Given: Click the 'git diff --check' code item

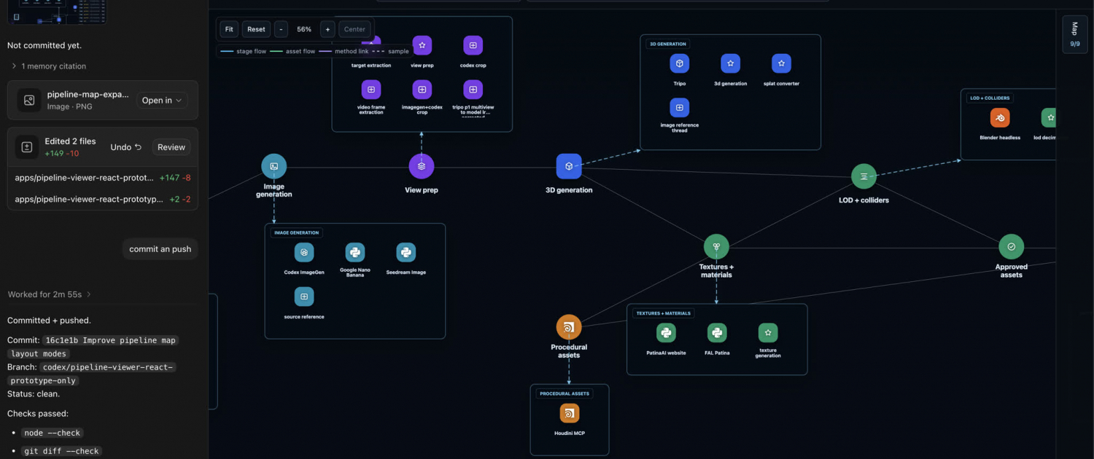Looking at the screenshot, I should [61, 451].
